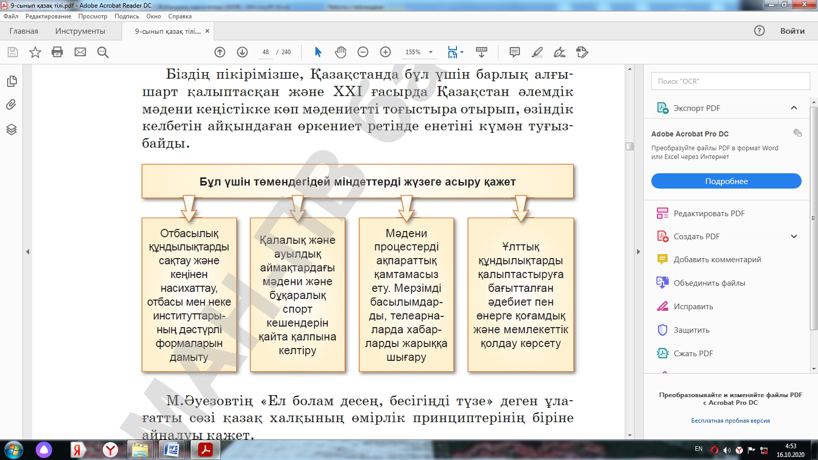This screenshot has height=460, width=818.
Task: Click the Save file icon
Action: 13,52
